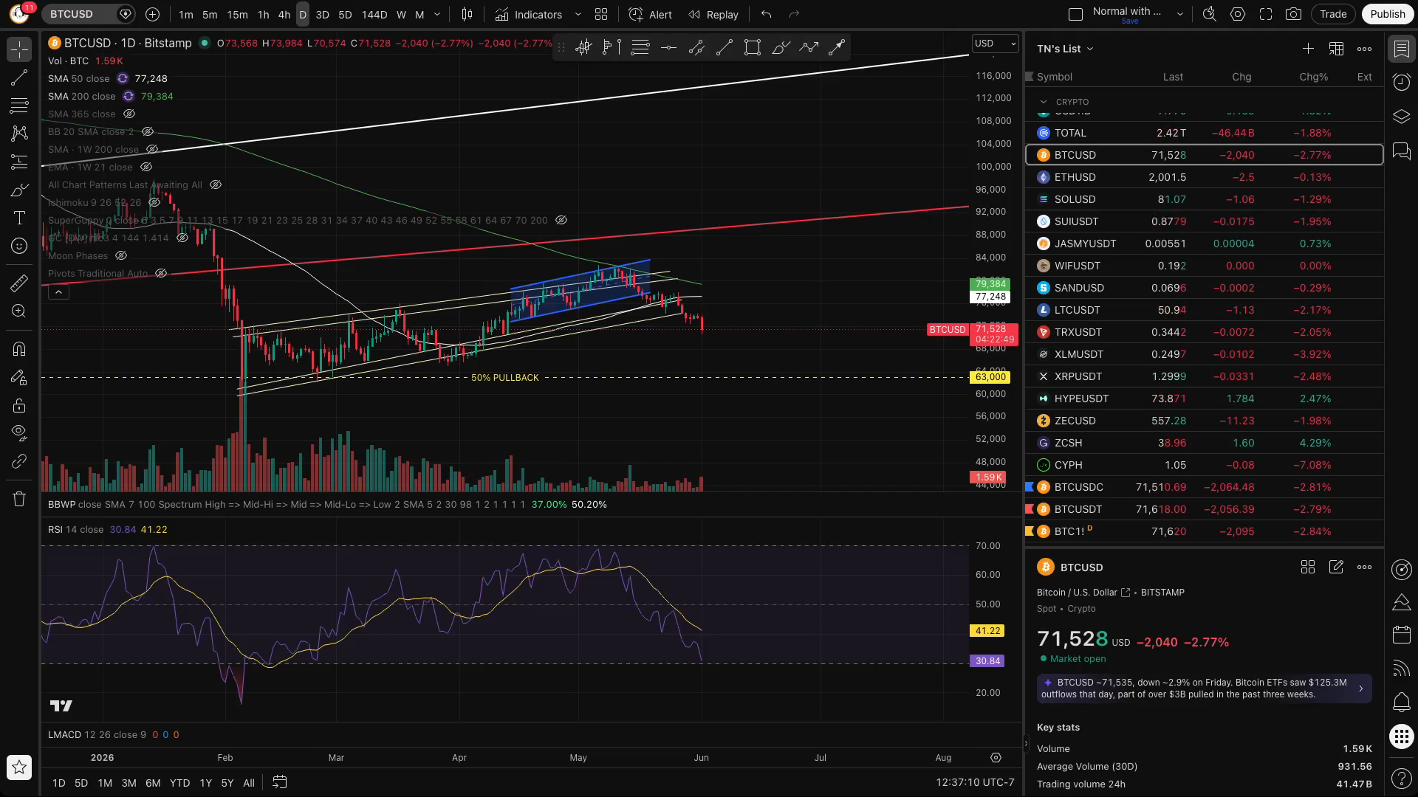The image size is (1418, 797).
Task: Hide all drawings on the chart
Action: [x=19, y=432]
